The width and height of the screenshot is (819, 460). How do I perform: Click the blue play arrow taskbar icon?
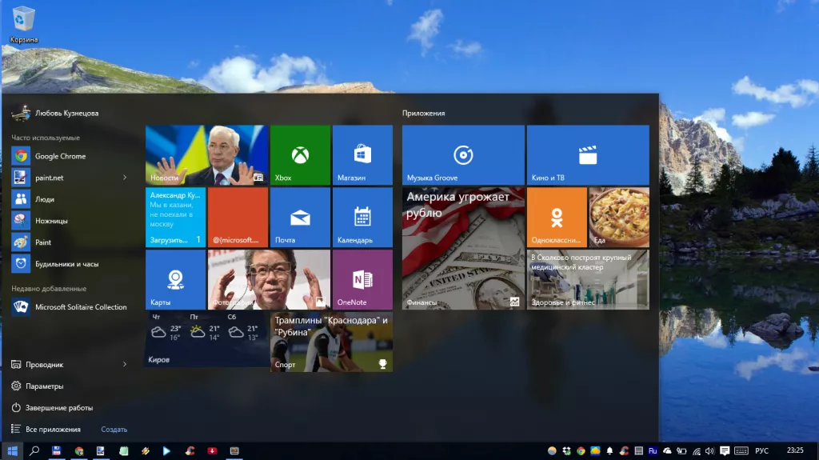(x=166, y=450)
